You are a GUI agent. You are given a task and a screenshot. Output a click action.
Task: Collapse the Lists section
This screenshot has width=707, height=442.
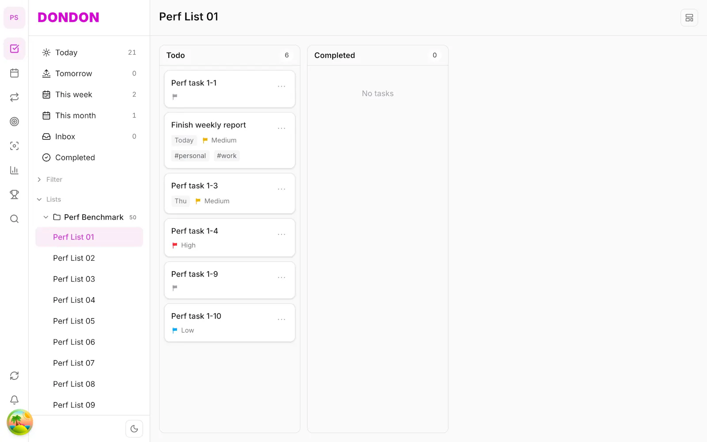click(49, 199)
